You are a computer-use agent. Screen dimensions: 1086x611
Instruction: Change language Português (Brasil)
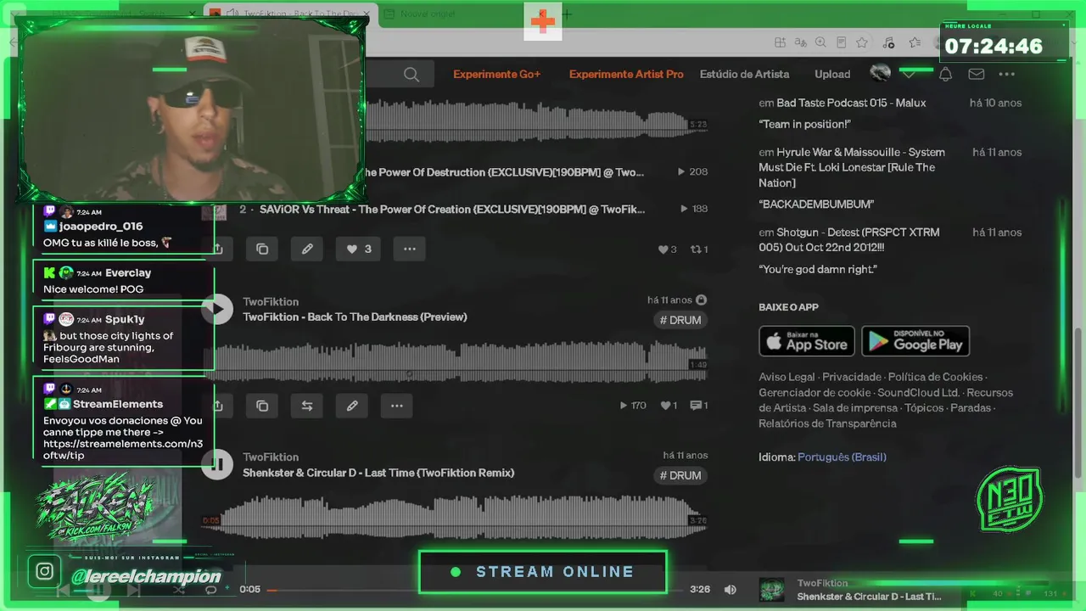[842, 457]
